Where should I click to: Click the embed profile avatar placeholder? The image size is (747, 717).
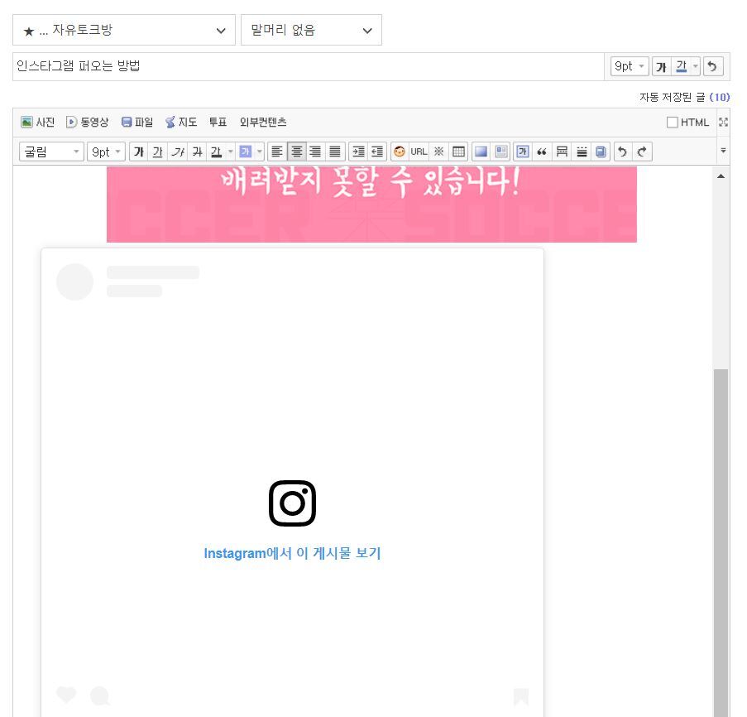click(x=74, y=282)
